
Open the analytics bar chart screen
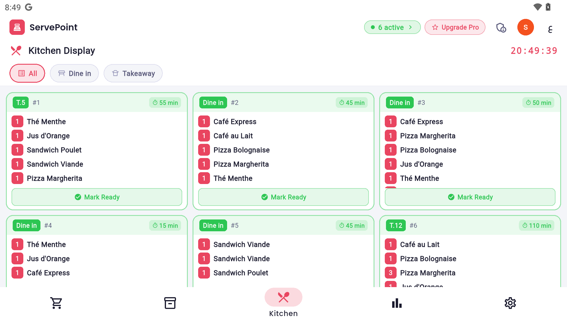click(397, 303)
